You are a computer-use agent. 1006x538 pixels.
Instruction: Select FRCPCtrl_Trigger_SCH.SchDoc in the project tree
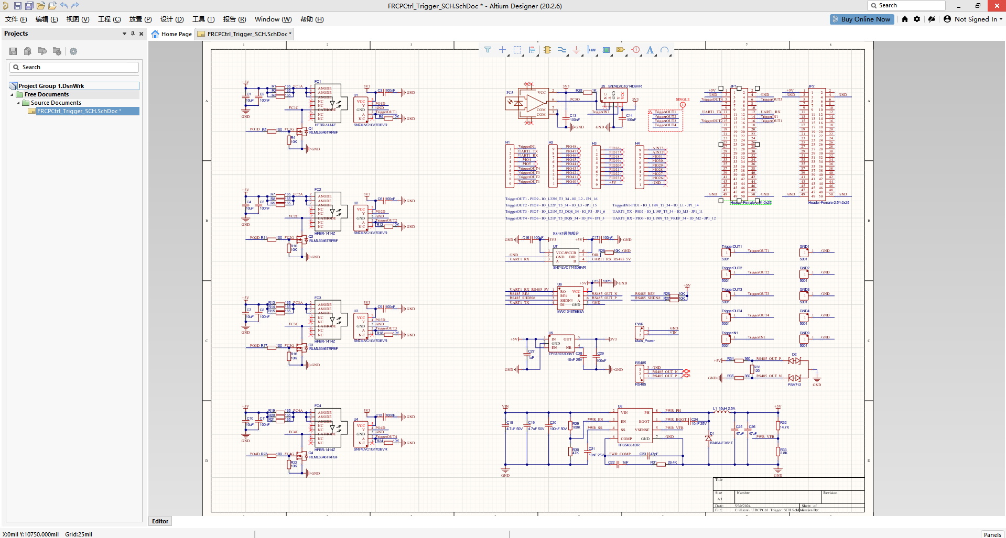(79, 111)
